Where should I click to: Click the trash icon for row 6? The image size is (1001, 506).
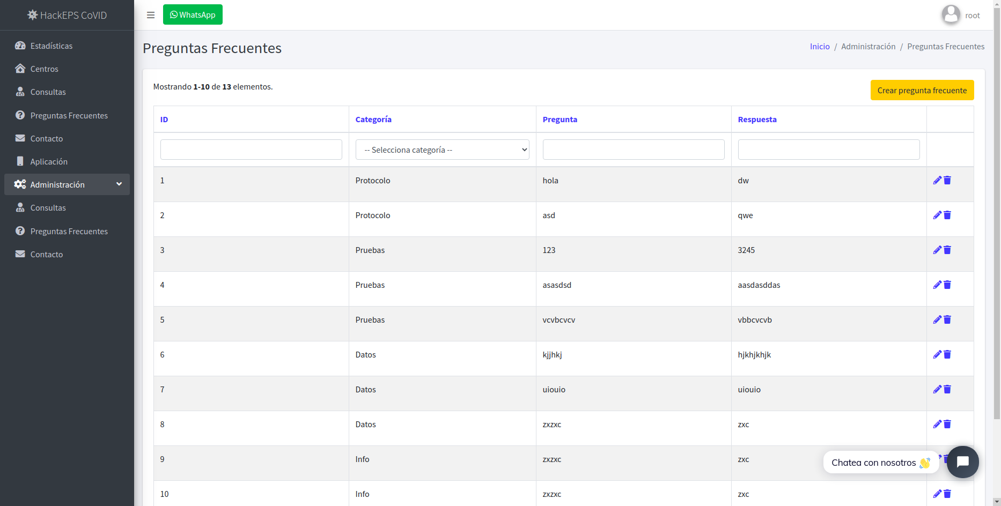pos(947,355)
